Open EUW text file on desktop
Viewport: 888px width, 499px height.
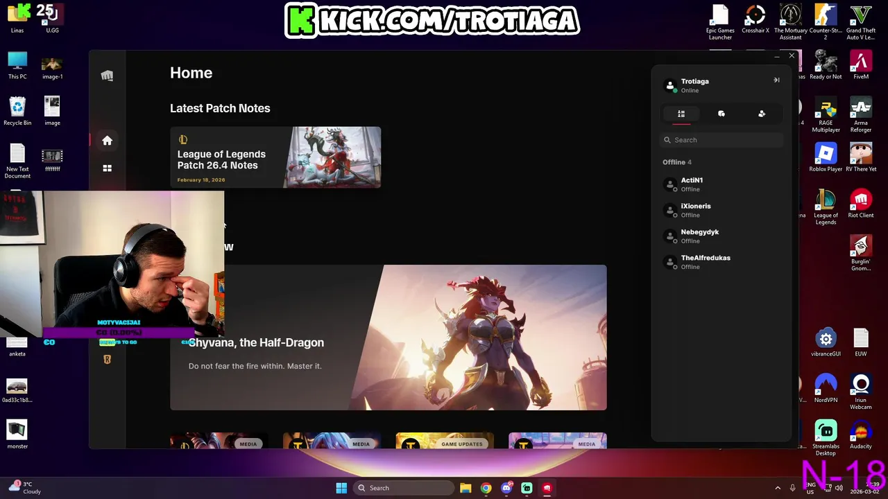[861, 343]
